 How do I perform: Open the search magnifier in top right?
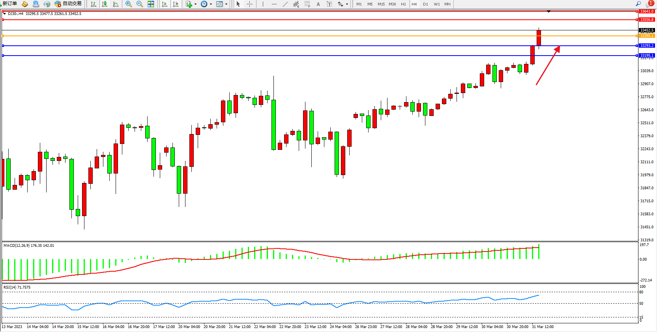point(638,4)
